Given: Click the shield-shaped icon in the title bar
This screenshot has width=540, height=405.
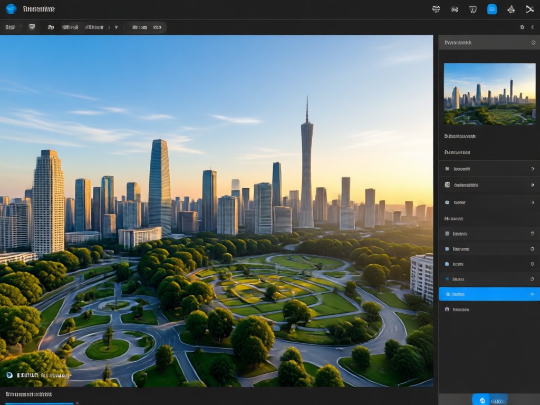Looking at the screenshot, I should pyautogui.click(x=473, y=9).
